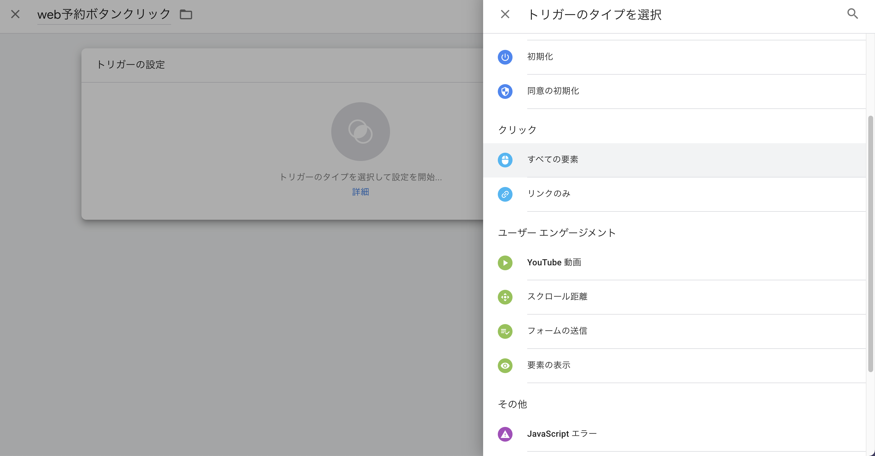Image resolution: width=875 pixels, height=456 pixels.
Task: Click the folder icon beside trigger name
Action: pyautogui.click(x=186, y=15)
